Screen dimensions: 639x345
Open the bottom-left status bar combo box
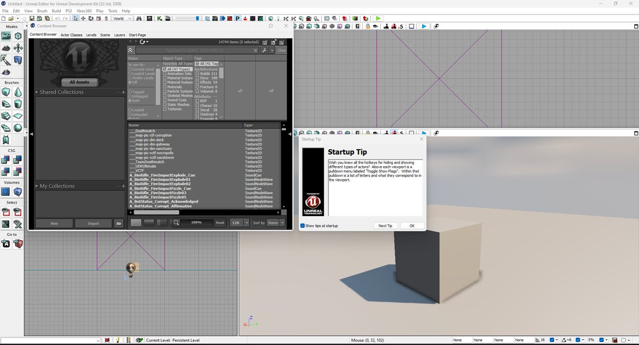51,340
